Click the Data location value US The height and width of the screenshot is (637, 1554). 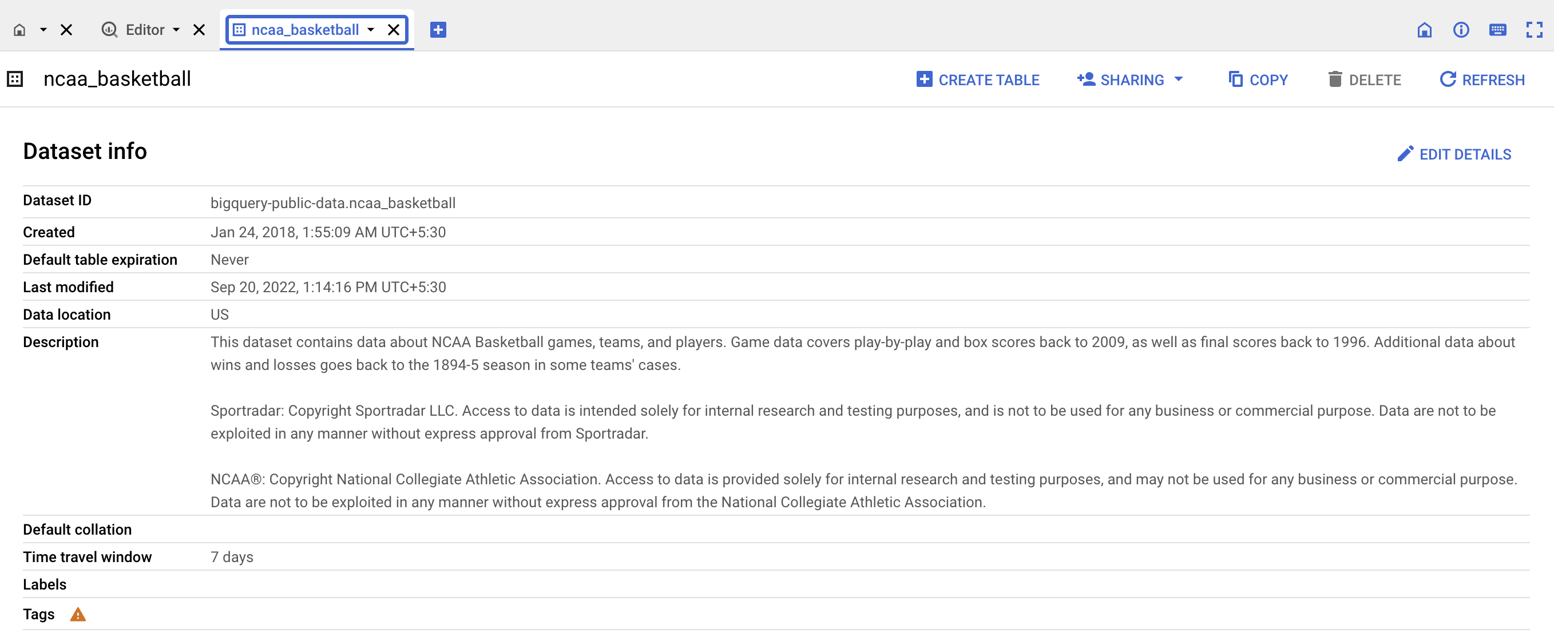point(220,314)
